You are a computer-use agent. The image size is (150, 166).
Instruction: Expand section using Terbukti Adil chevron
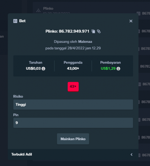(x=131, y=154)
